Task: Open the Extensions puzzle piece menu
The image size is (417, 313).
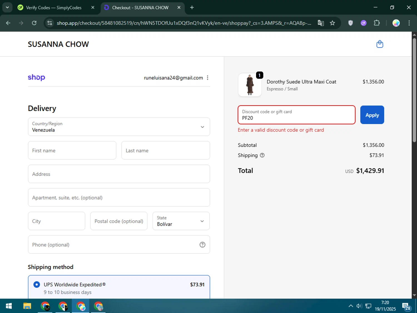Action: [377, 23]
